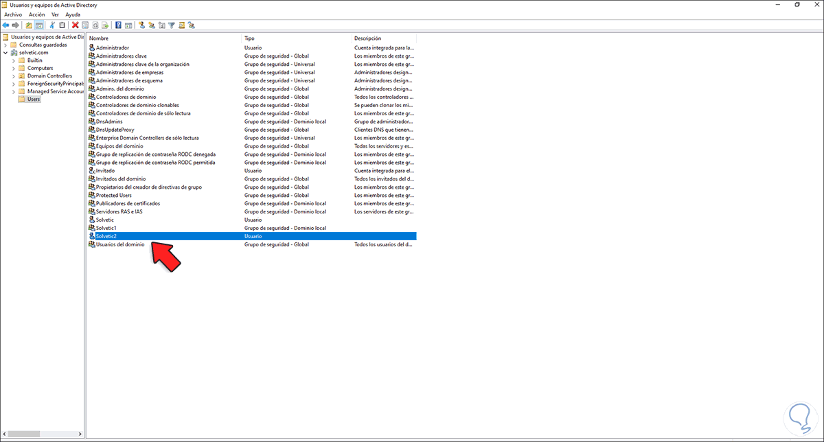Select the root Active Directory tree node
The image size is (824, 442).
point(47,37)
